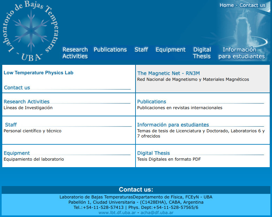
Task: Select Información para estudiantes in the navigation bar
Action: tap(242, 53)
